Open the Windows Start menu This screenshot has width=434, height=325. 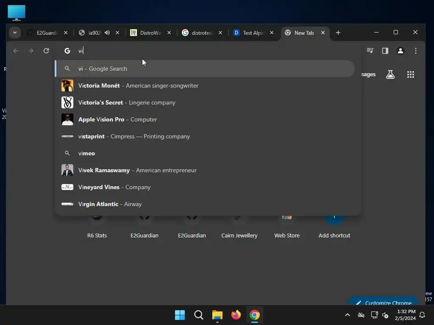(x=180, y=315)
